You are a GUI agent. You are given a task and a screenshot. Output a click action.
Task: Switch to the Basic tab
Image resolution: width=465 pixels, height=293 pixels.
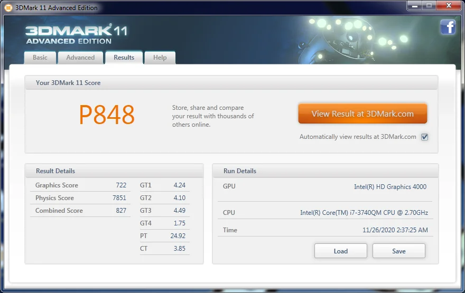(x=40, y=58)
